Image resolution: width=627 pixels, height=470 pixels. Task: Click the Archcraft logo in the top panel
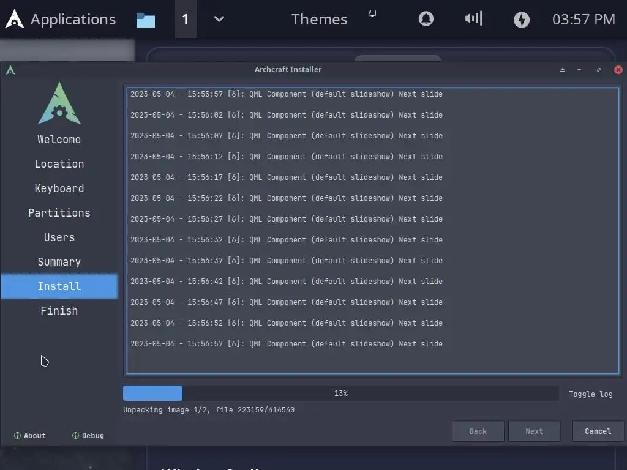15,19
